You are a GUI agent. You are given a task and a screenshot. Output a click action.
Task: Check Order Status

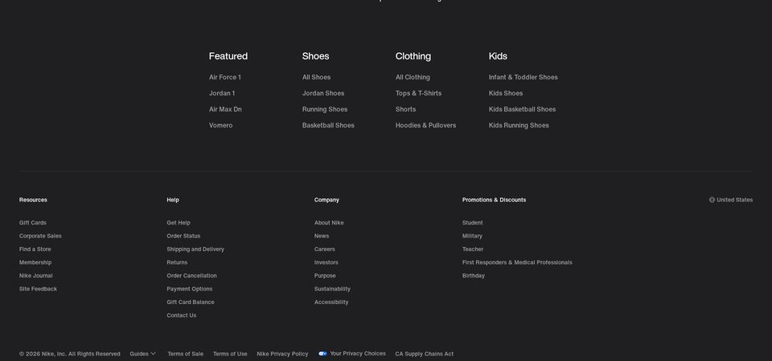coord(183,236)
